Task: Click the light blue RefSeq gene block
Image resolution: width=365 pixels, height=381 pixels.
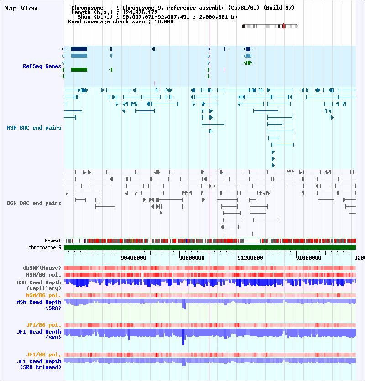Action: coord(79,56)
